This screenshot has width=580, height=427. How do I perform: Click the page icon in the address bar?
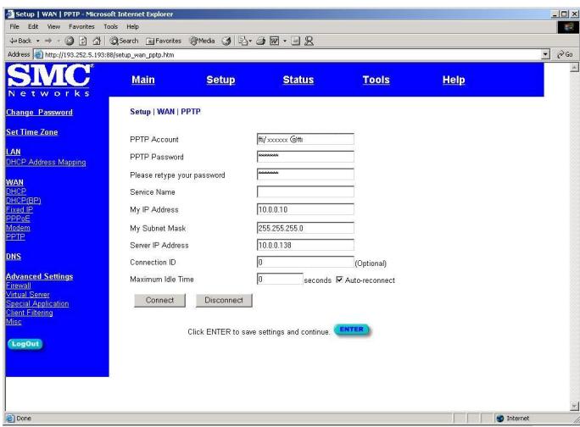(x=38, y=55)
